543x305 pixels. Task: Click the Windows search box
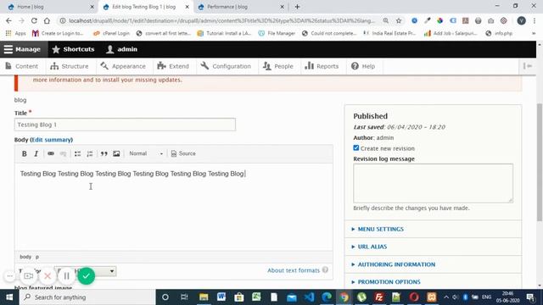[x=87, y=297]
